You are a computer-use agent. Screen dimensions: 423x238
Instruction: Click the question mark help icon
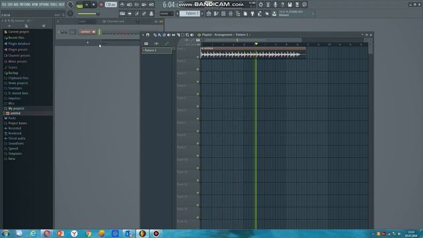coord(282,5)
